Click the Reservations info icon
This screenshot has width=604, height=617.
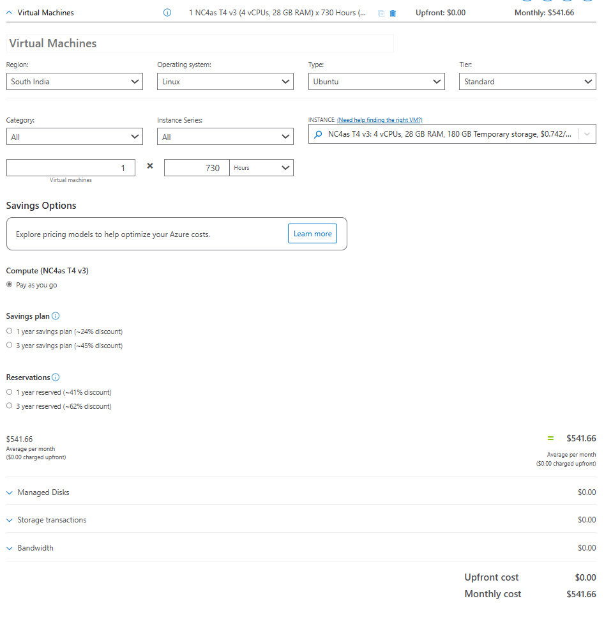tap(56, 377)
